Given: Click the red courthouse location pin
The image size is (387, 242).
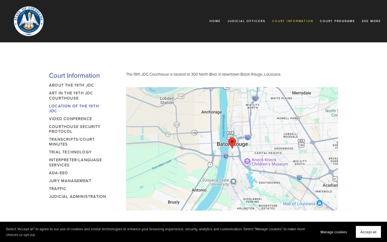Looking at the screenshot, I should click(x=232, y=143).
